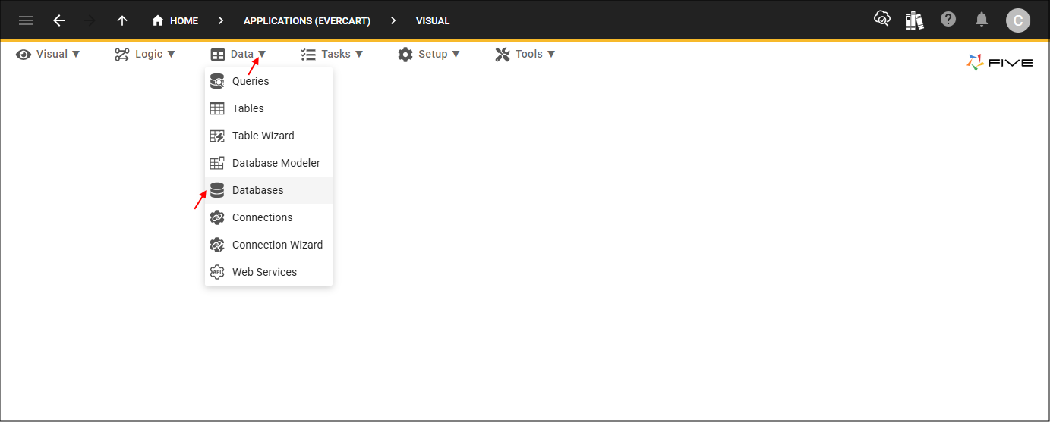This screenshot has height=422, width=1050.
Task: Select Connections from the Data menu
Action: click(x=269, y=217)
